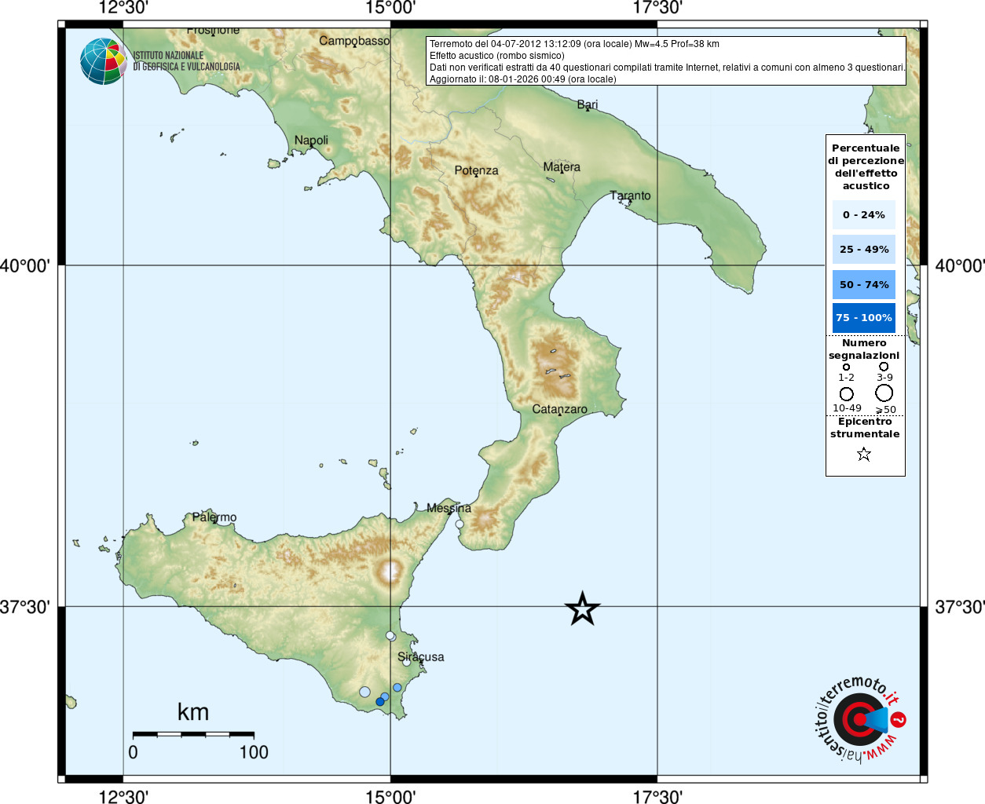Click the bottom 12°30' longitude label
Viewport: 985px width, 804px height.
[x=123, y=796]
